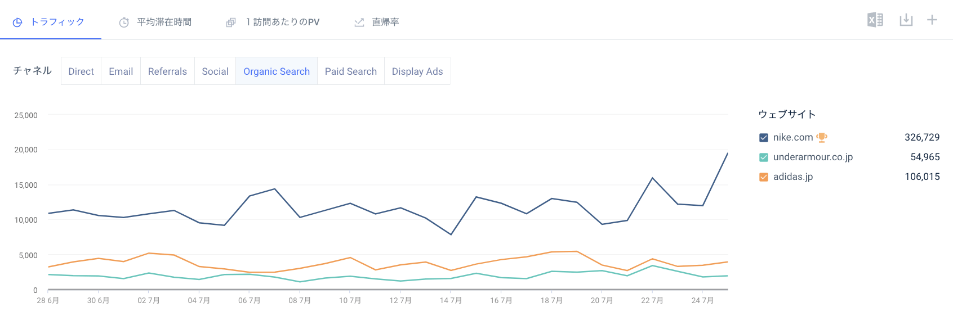Click the plus add icon
The width and height of the screenshot is (953, 325).
pos(932,20)
